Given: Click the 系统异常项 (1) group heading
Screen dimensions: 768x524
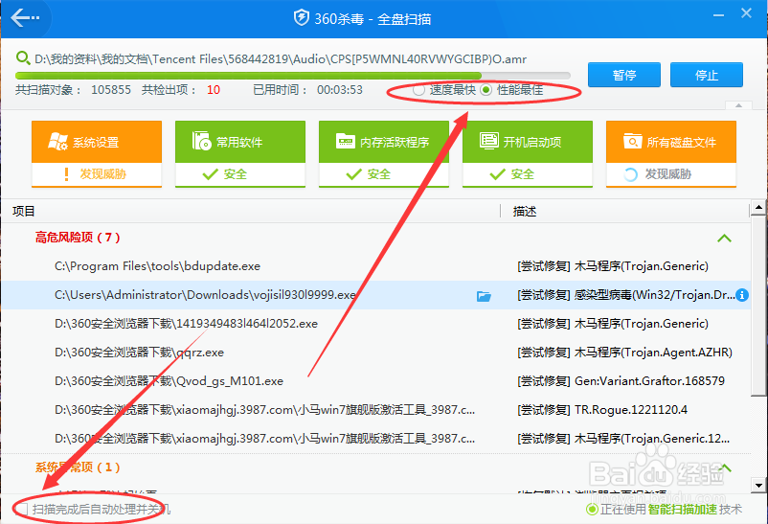Looking at the screenshot, I should (x=78, y=467).
